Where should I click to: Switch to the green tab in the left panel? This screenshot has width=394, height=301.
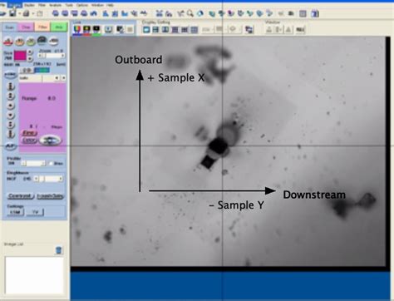[59, 27]
